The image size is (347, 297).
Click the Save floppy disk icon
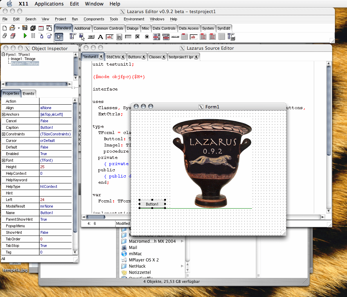pyautogui.click(x=25, y=28)
